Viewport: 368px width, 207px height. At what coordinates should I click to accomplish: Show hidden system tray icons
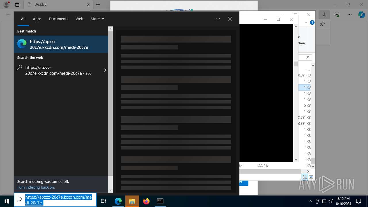(310, 201)
